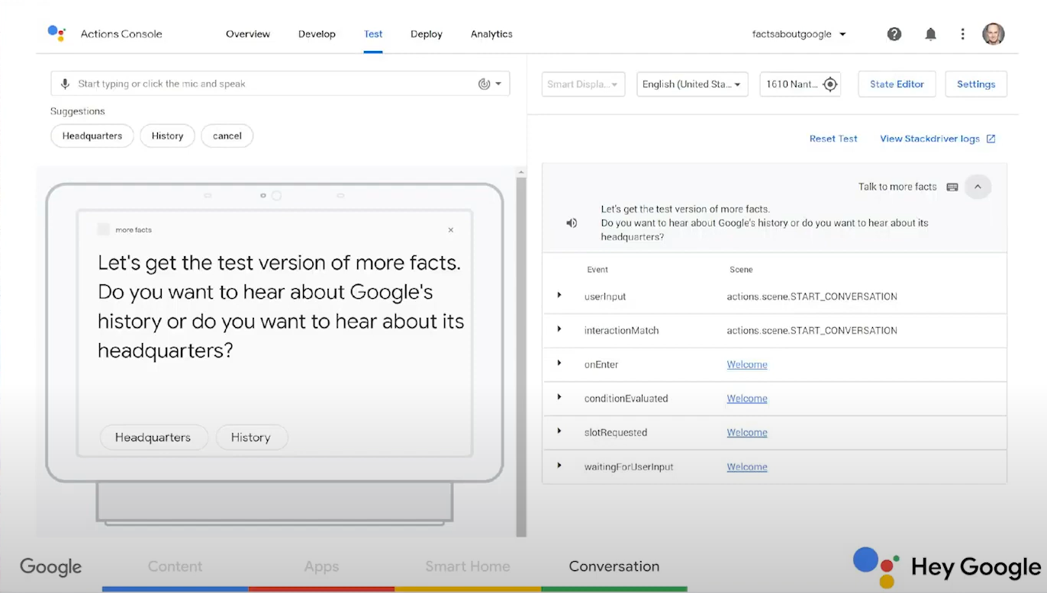The height and width of the screenshot is (593, 1047).
Task: Click the cancel suggestion chip
Action: point(227,136)
